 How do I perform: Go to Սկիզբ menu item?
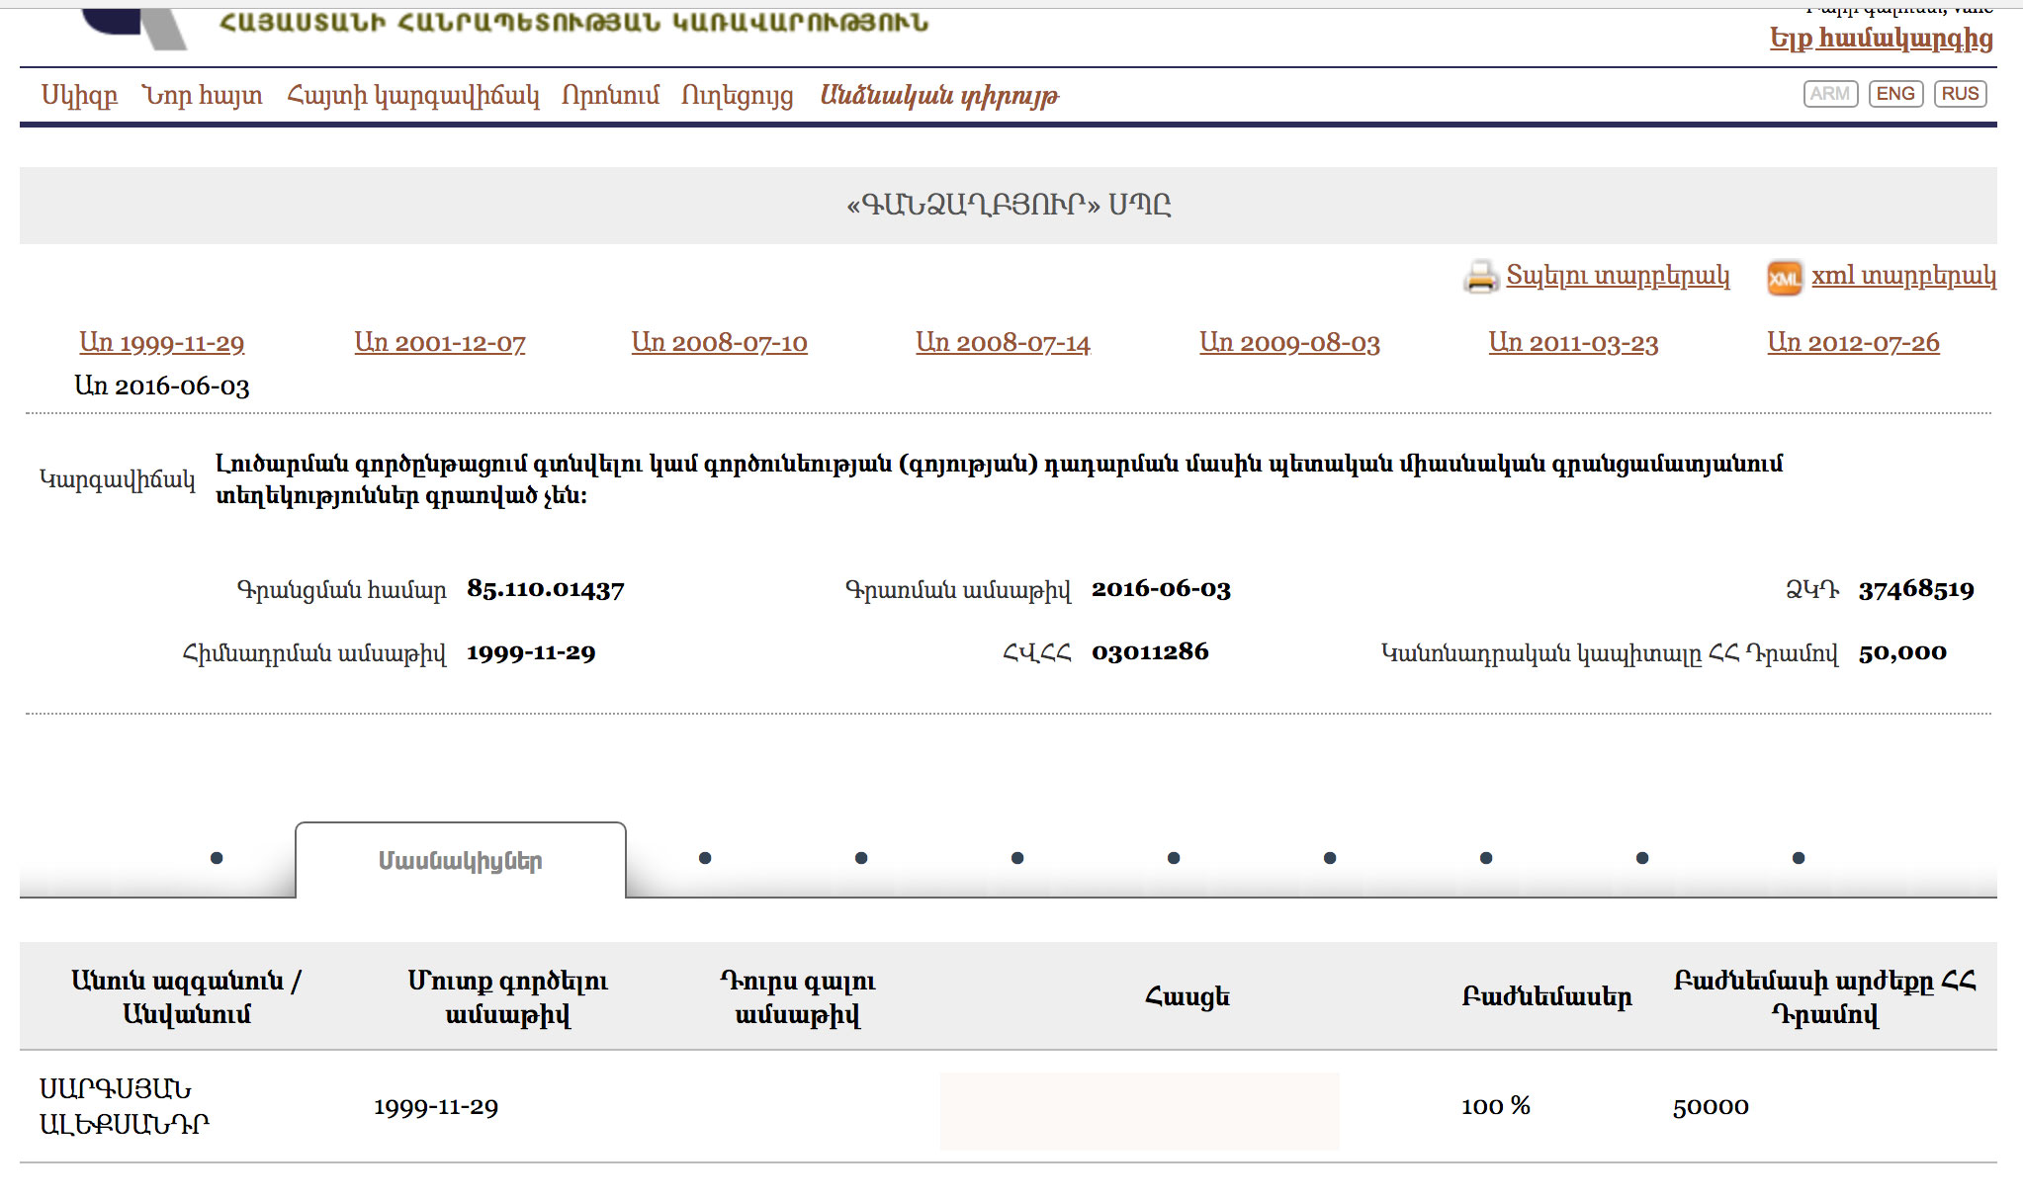pyautogui.click(x=79, y=95)
